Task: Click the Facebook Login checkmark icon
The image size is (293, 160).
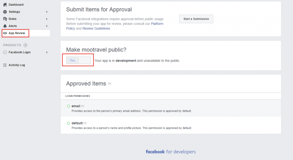Action: click(x=5, y=52)
